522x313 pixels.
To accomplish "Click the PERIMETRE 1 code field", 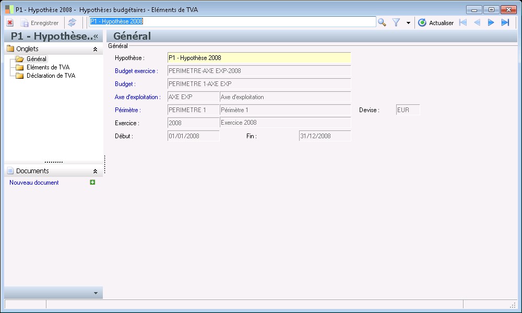I will pyautogui.click(x=194, y=110).
